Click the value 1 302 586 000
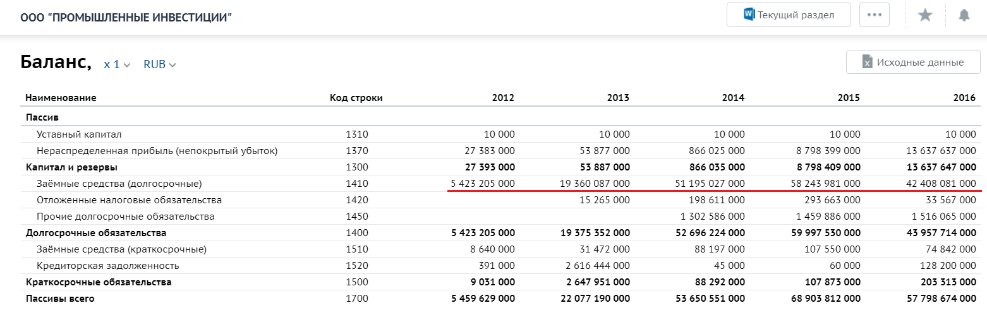The image size is (987, 327). (714, 217)
